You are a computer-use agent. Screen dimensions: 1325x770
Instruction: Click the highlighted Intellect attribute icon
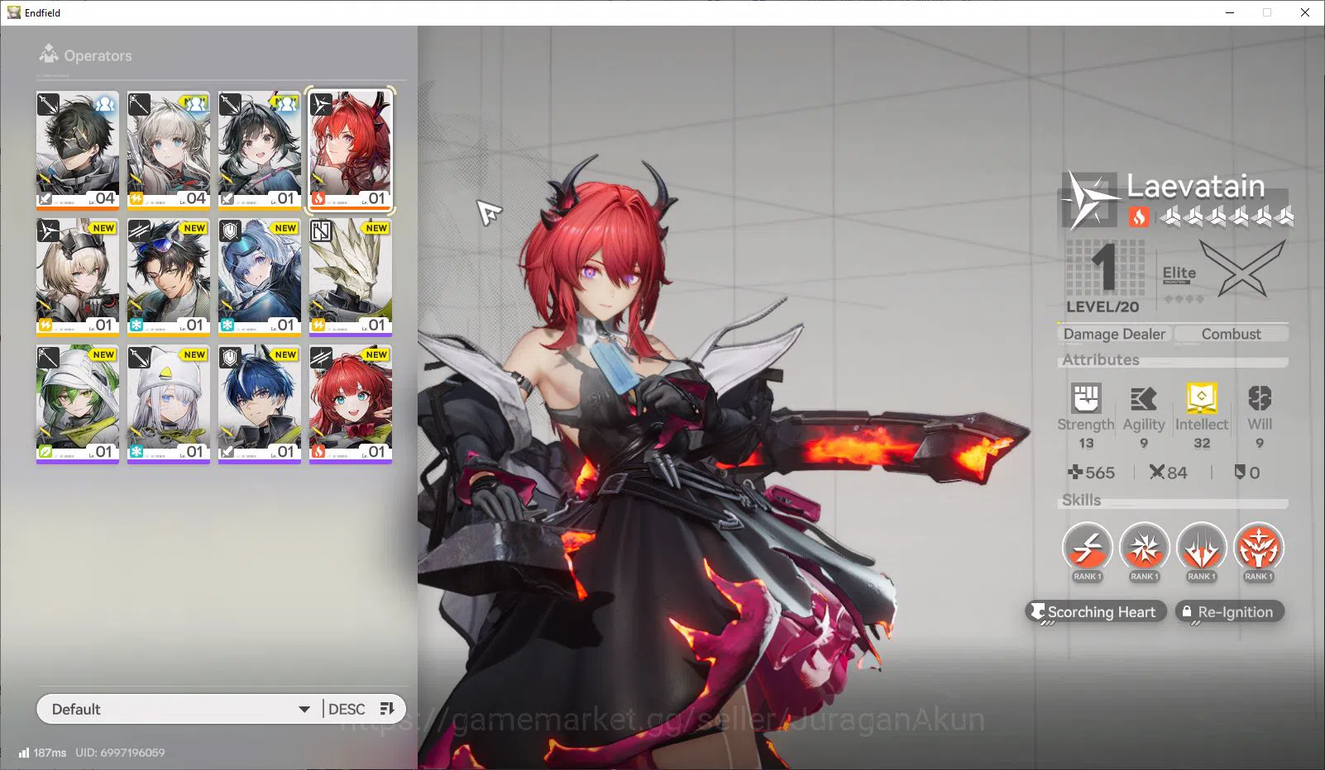1201,398
